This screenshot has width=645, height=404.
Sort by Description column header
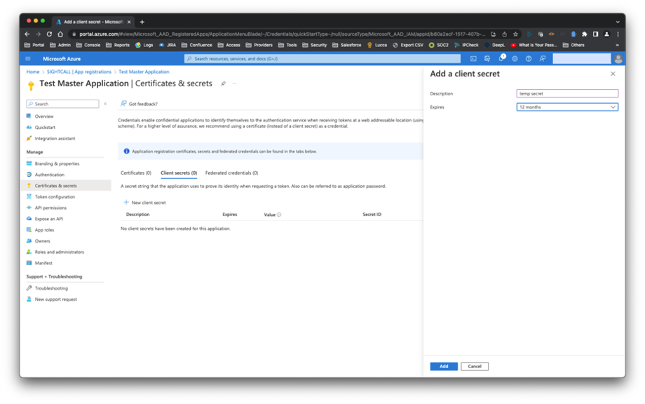coord(138,215)
